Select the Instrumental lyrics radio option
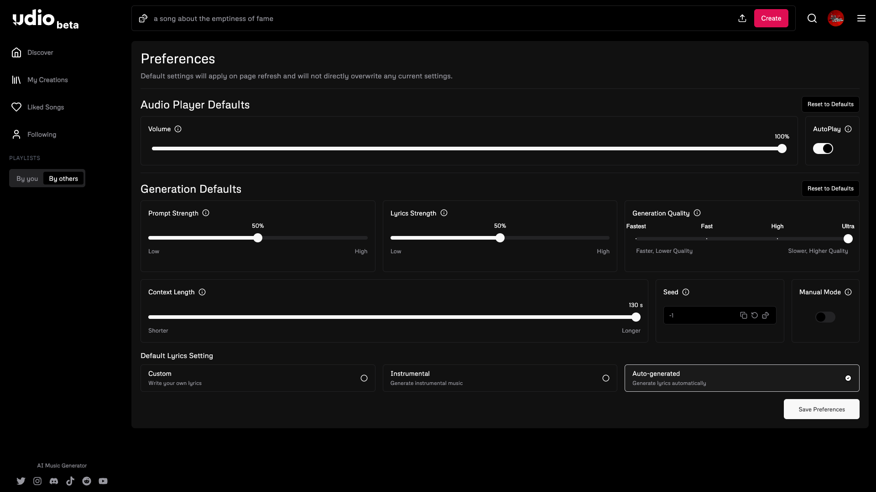Viewport: 876px width, 492px height. pyautogui.click(x=605, y=378)
